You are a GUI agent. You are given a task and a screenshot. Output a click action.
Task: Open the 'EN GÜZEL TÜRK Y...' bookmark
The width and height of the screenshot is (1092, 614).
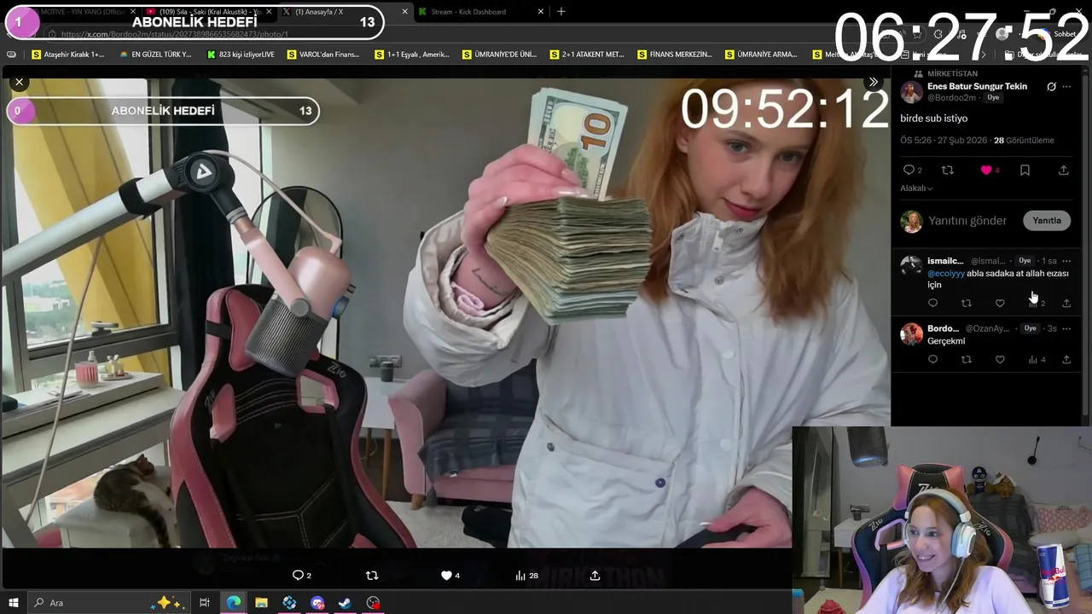pos(155,55)
